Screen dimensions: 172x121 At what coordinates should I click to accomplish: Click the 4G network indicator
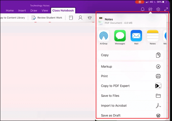click(x=151, y=2)
